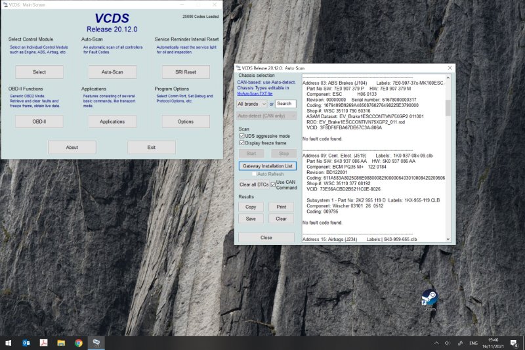The height and width of the screenshot is (350, 525).
Task: Toggle Display freeze frame checkbox
Action: (241, 142)
